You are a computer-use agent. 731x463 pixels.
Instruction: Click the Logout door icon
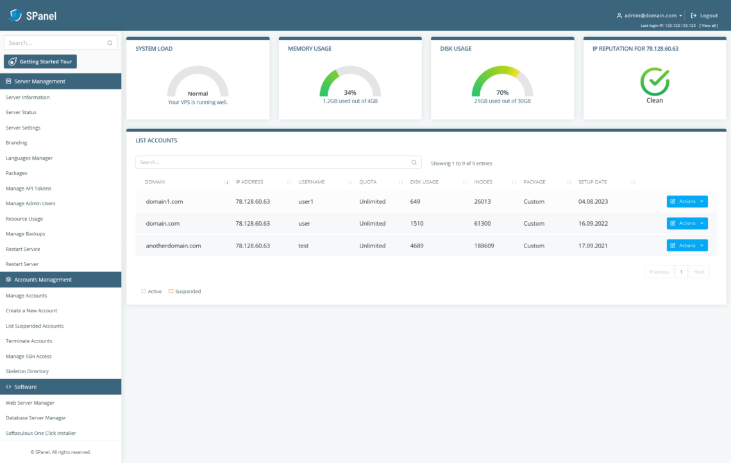(x=693, y=15)
